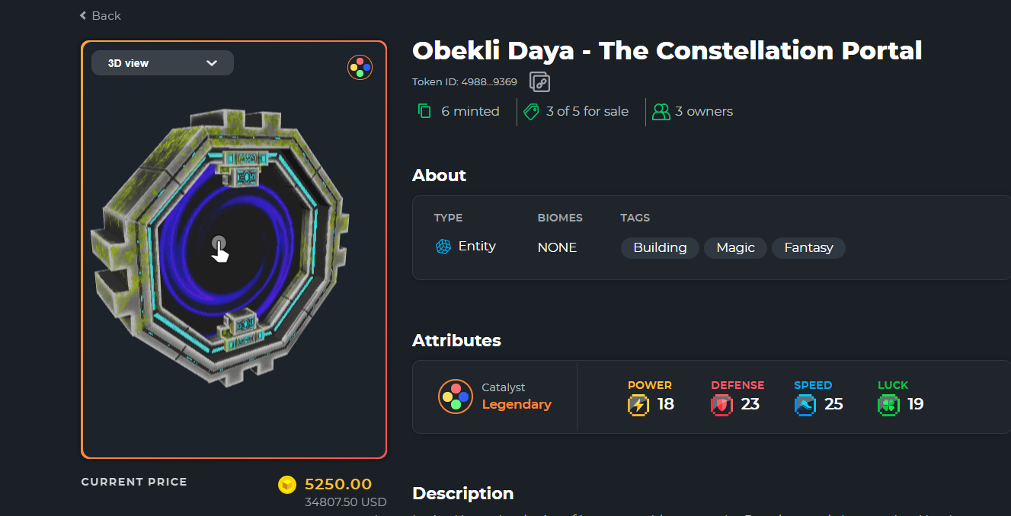Image resolution: width=1011 pixels, height=516 pixels.
Task: Click the truncated Token ID text
Action: point(465,82)
